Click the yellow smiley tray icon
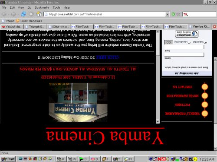Image resolution: width=217 pixels, height=162 pixels. point(195,159)
